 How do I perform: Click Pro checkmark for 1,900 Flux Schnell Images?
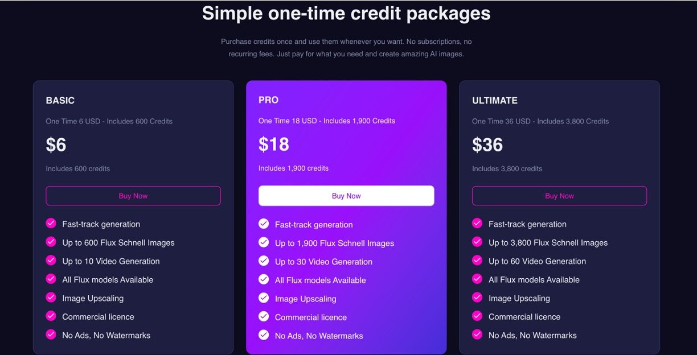pos(264,242)
